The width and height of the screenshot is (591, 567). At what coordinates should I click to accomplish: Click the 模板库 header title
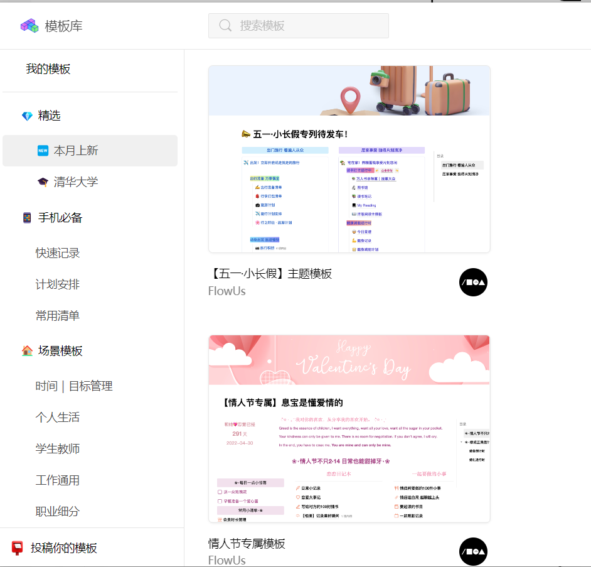pyautogui.click(x=64, y=26)
